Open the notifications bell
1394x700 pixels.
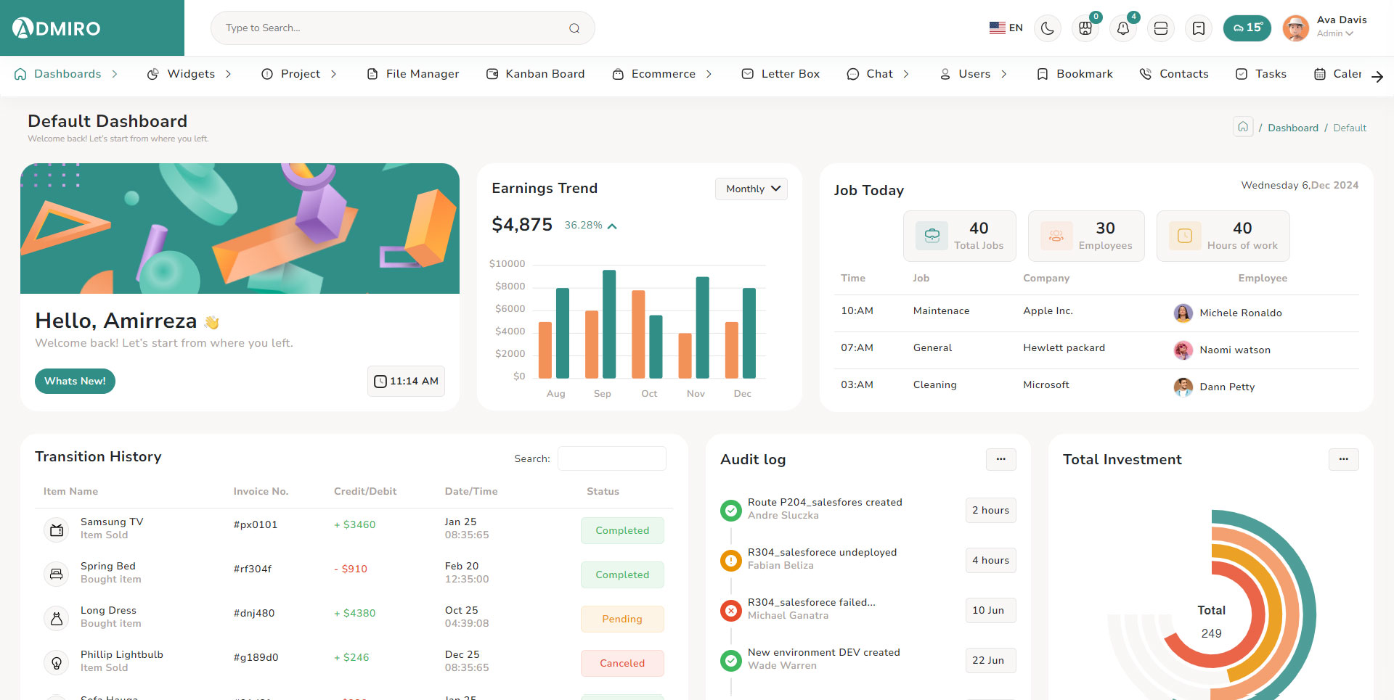(1123, 28)
